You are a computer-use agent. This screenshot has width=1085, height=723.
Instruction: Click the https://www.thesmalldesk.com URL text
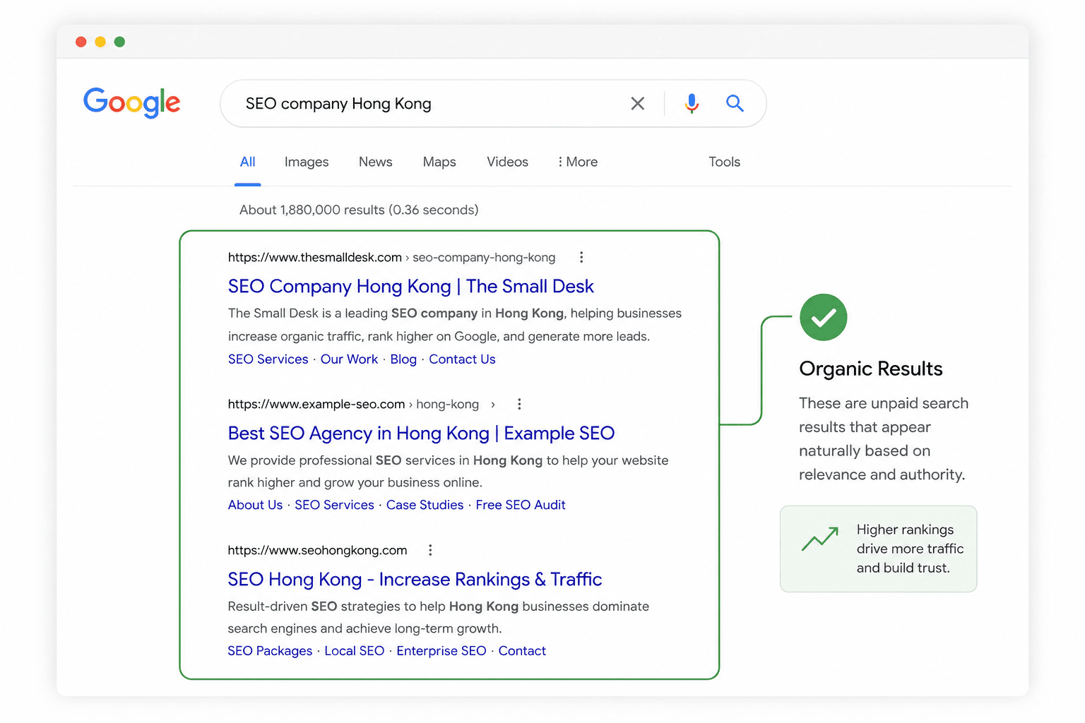314,258
